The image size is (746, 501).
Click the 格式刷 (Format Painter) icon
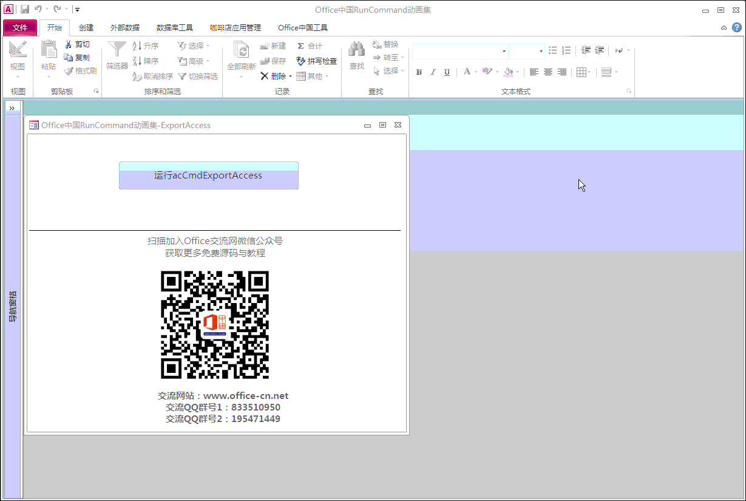tap(69, 71)
